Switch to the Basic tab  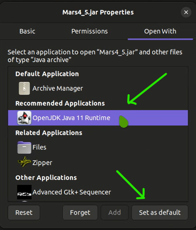tap(27, 31)
